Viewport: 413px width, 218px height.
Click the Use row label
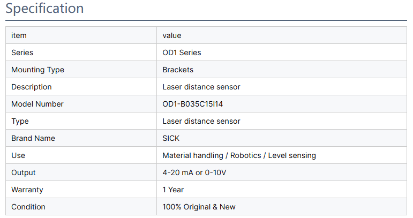[18, 155]
